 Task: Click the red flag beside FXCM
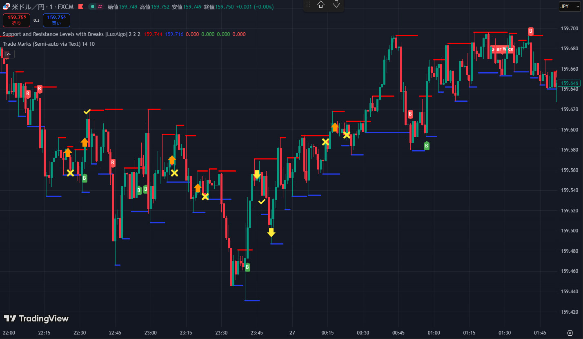81,7
